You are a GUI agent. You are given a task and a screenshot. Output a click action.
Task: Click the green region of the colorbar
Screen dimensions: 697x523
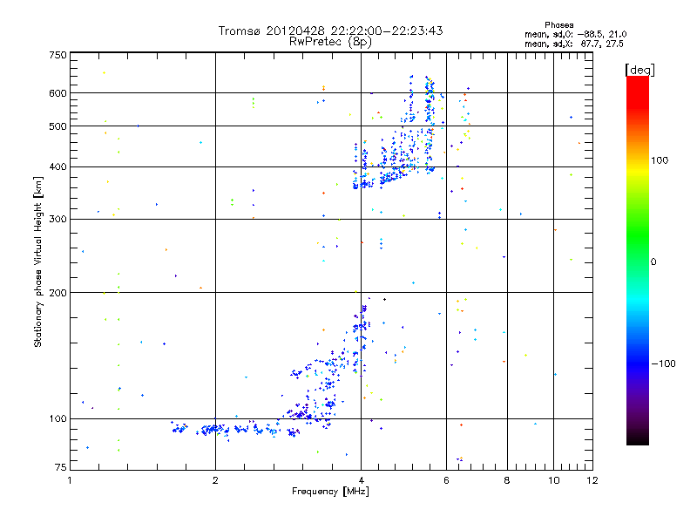click(638, 235)
